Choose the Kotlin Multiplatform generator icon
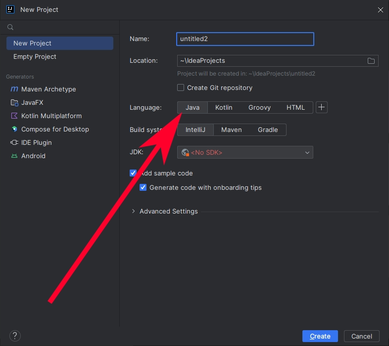389x346 pixels. tap(14, 116)
